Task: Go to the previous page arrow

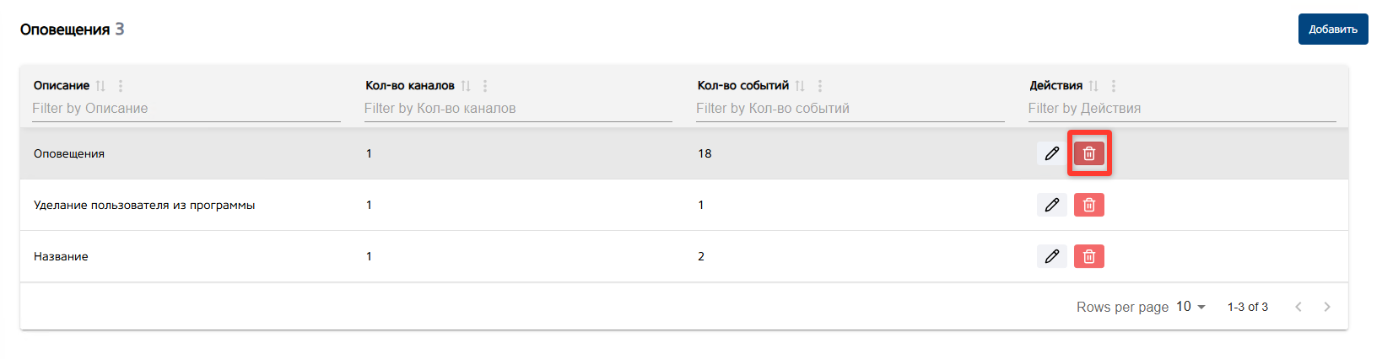Action: [x=1298, y=307]
